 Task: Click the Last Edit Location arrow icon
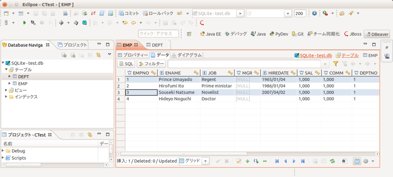click(125, 23)
